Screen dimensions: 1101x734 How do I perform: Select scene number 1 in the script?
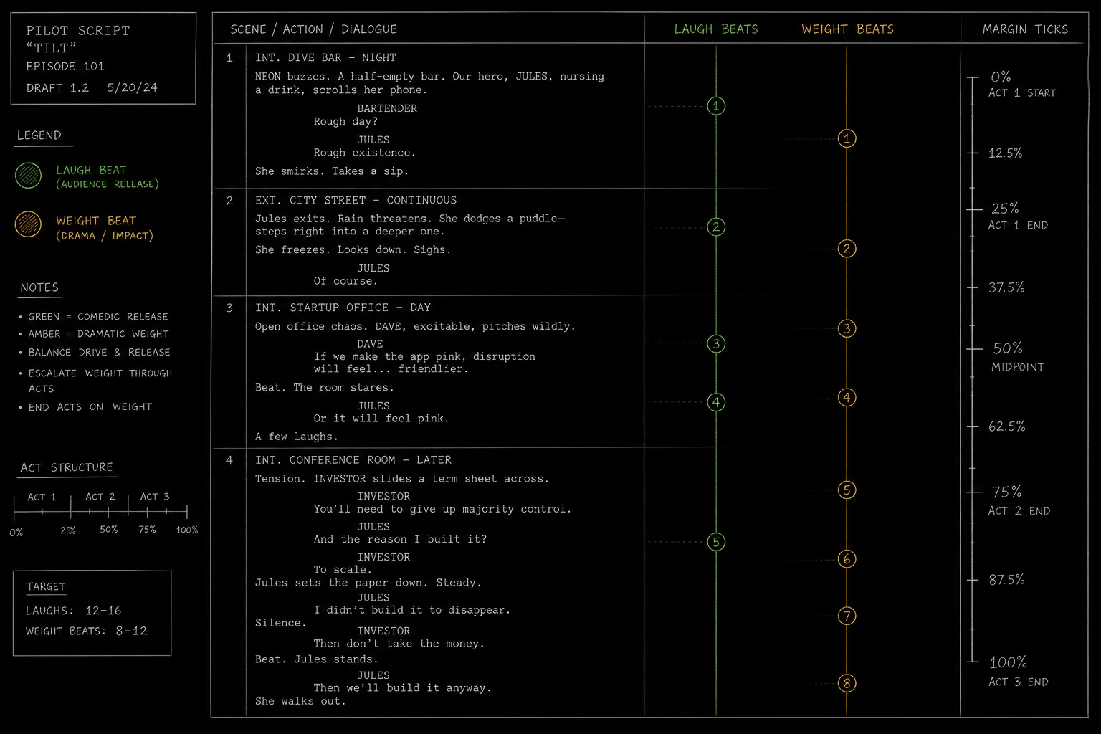[x=229, y=57]
